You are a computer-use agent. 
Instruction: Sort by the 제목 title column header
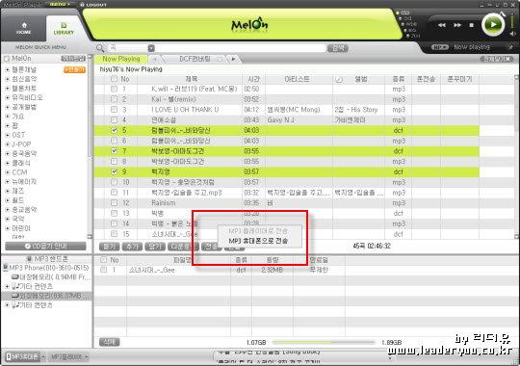pos(191,79)
